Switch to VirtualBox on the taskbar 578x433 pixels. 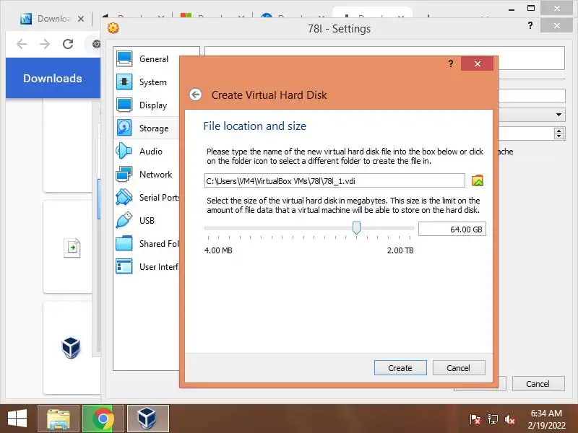[x=148, y=419]
